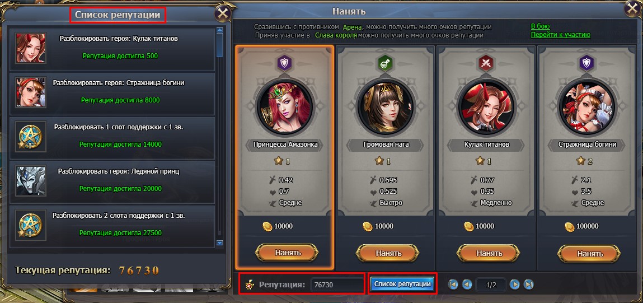Screen dimensions: 643x303
Task: Click the purple shield icon above Стражница богини
Action: pyautogui.click(x=587, y=63)
